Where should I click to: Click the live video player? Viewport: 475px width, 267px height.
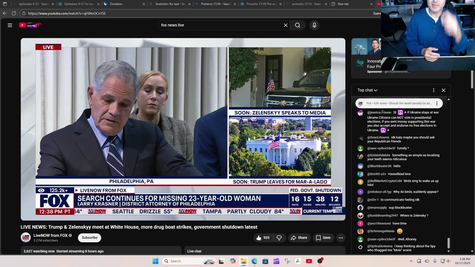(x=183, y=129)
